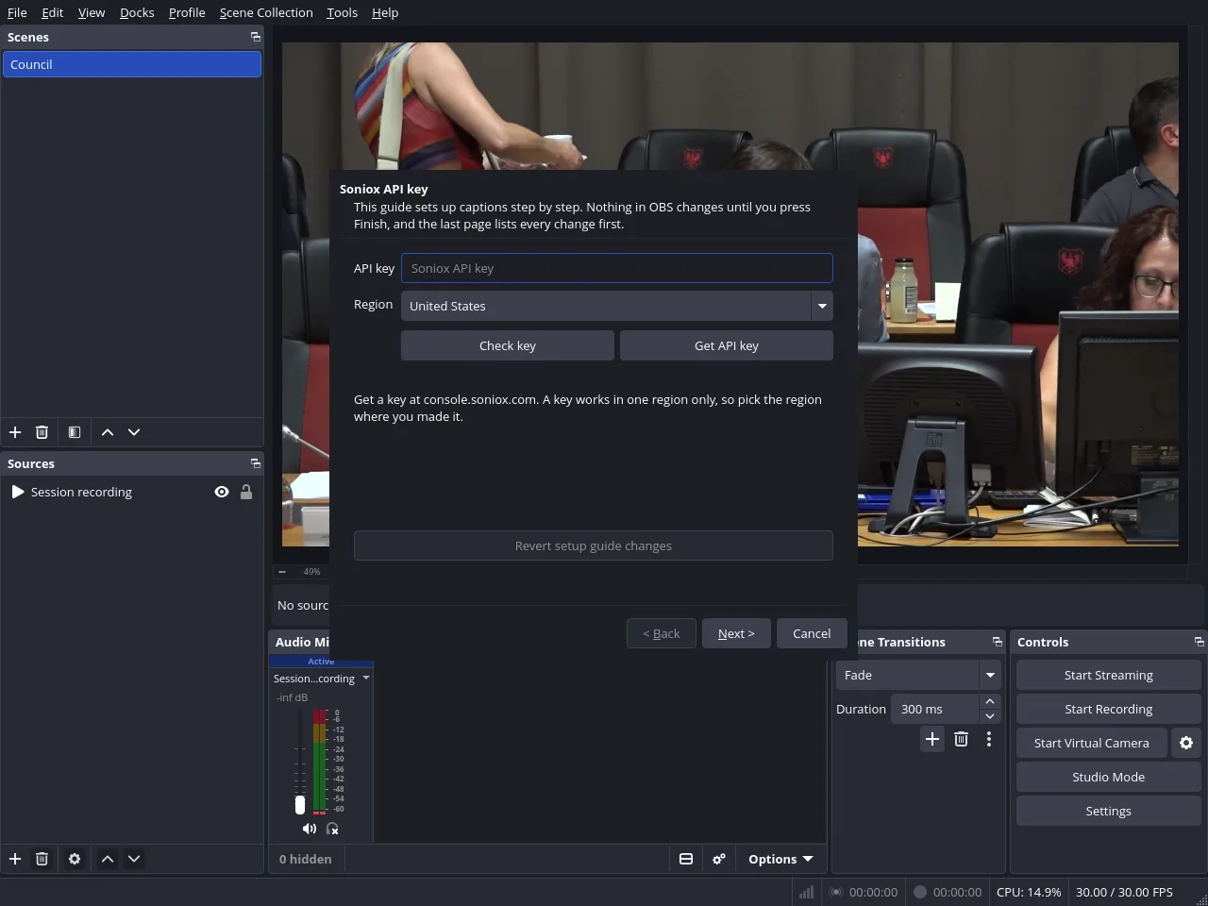Move source down in Sources list

(134, 859)
